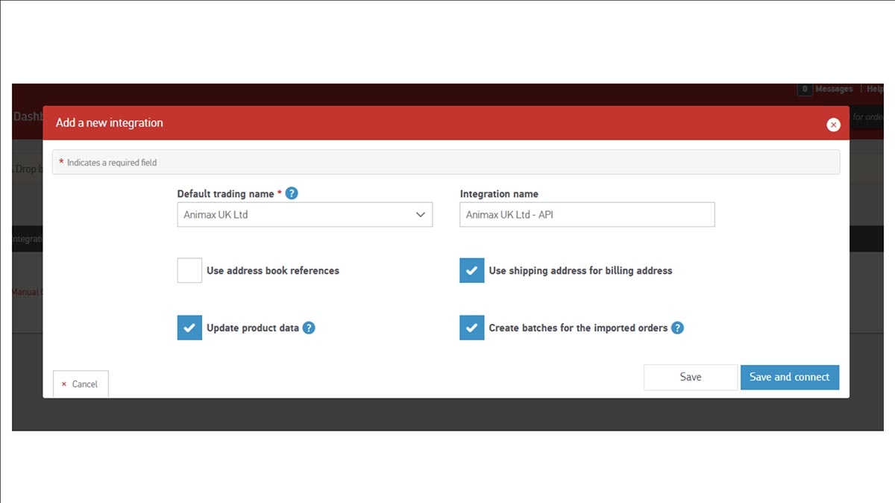Click the Save button

point(690,377)
